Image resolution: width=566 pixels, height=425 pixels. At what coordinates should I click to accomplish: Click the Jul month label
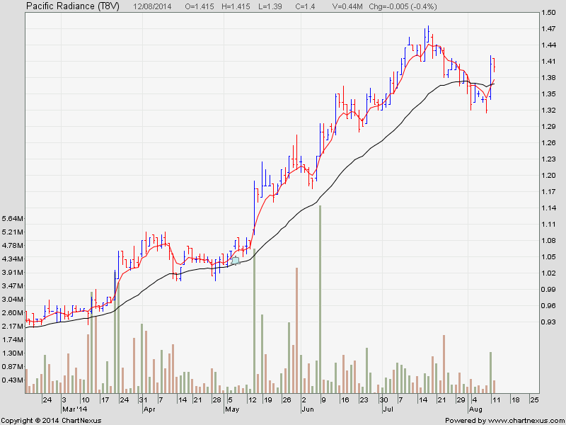(388, 409)
